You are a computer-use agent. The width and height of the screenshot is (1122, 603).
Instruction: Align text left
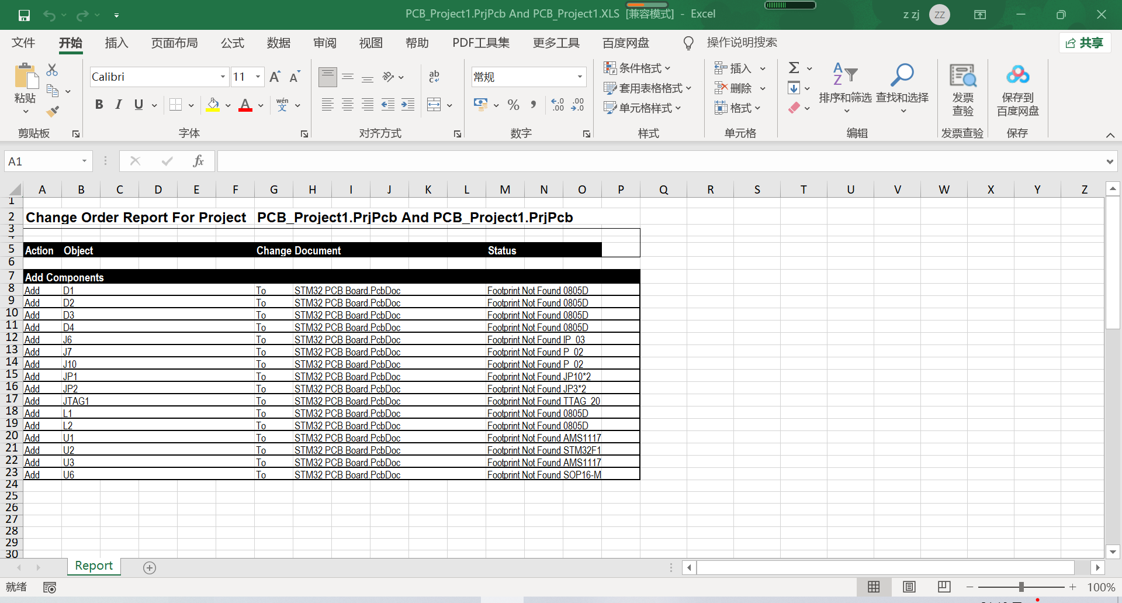click(328, 105)
